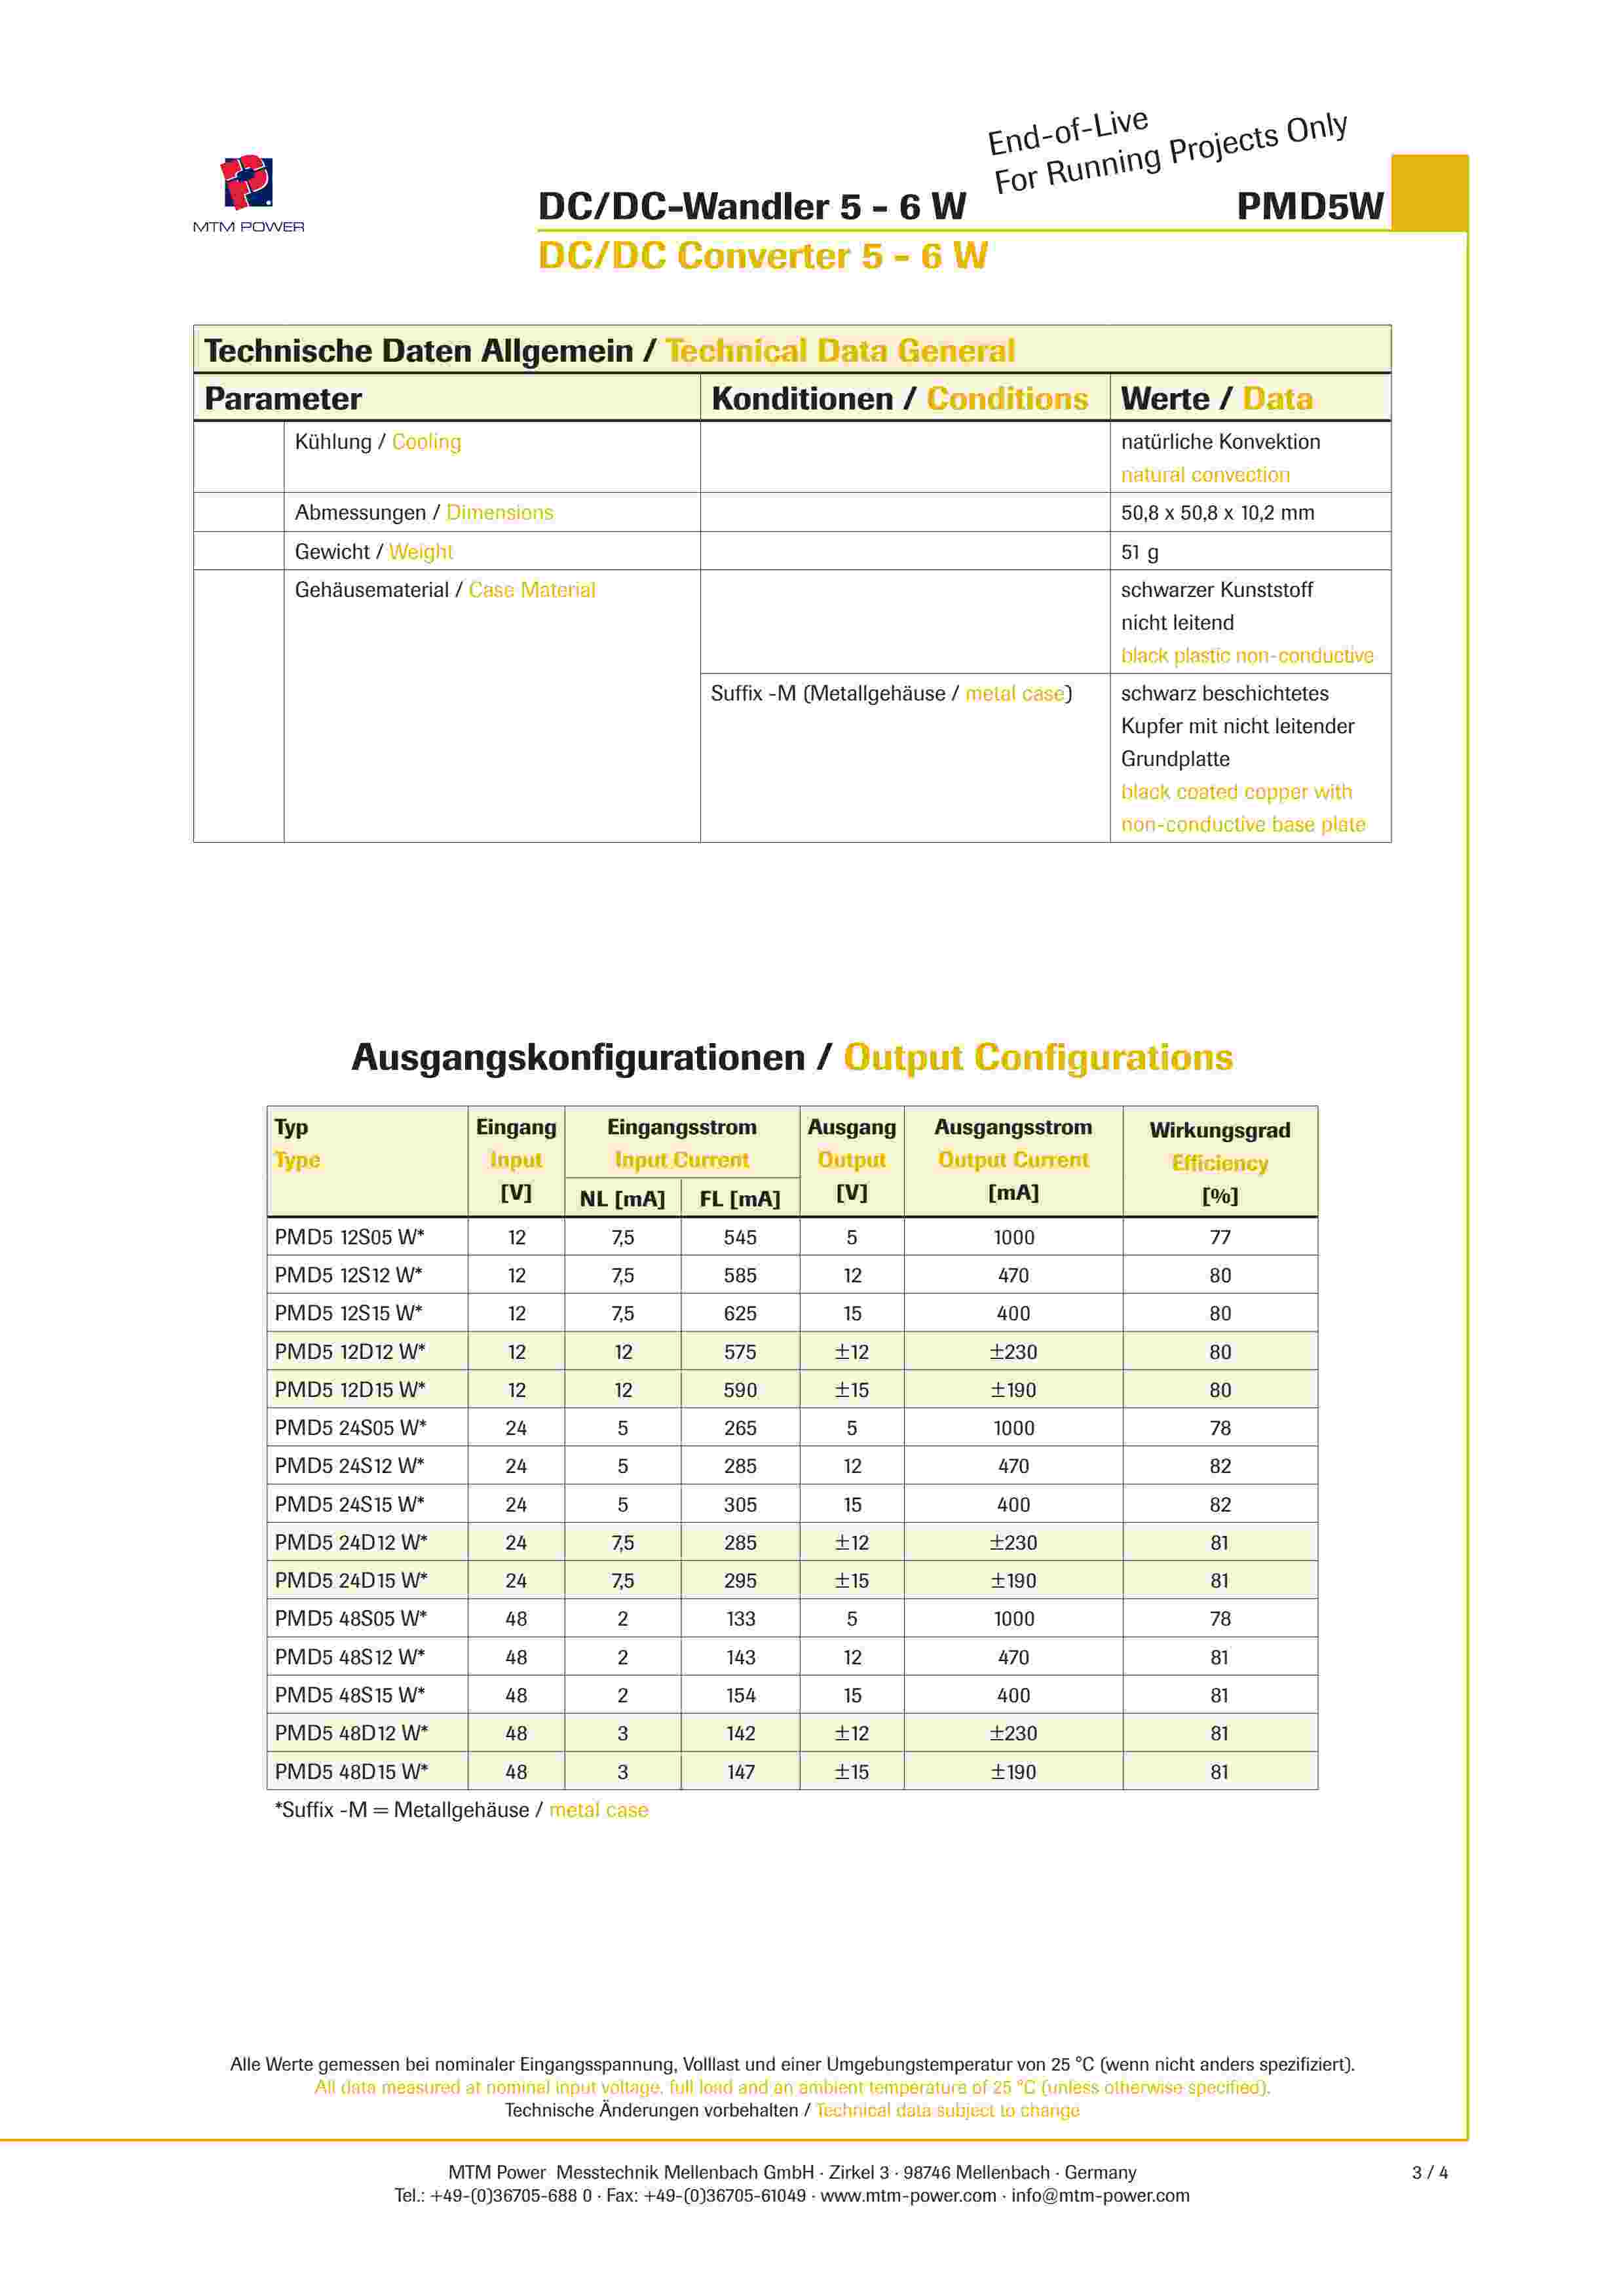The image size is (1624, 2296).
Task: Select the PMD5 12S05 W* table row
Action: coord(350,1237)
